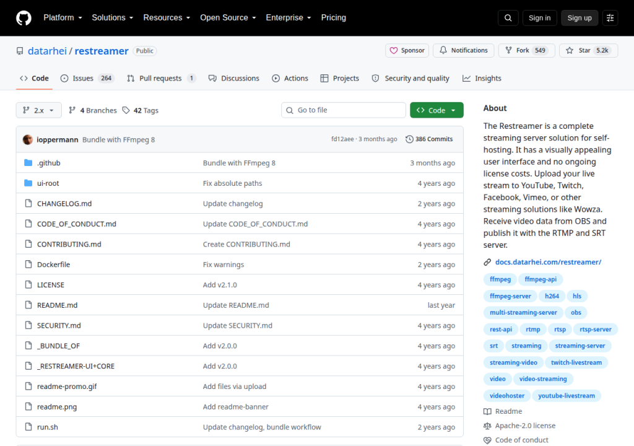Click ioppermann's avatar image
Viewport: 634px width, 446px height.
click(27, 139)
